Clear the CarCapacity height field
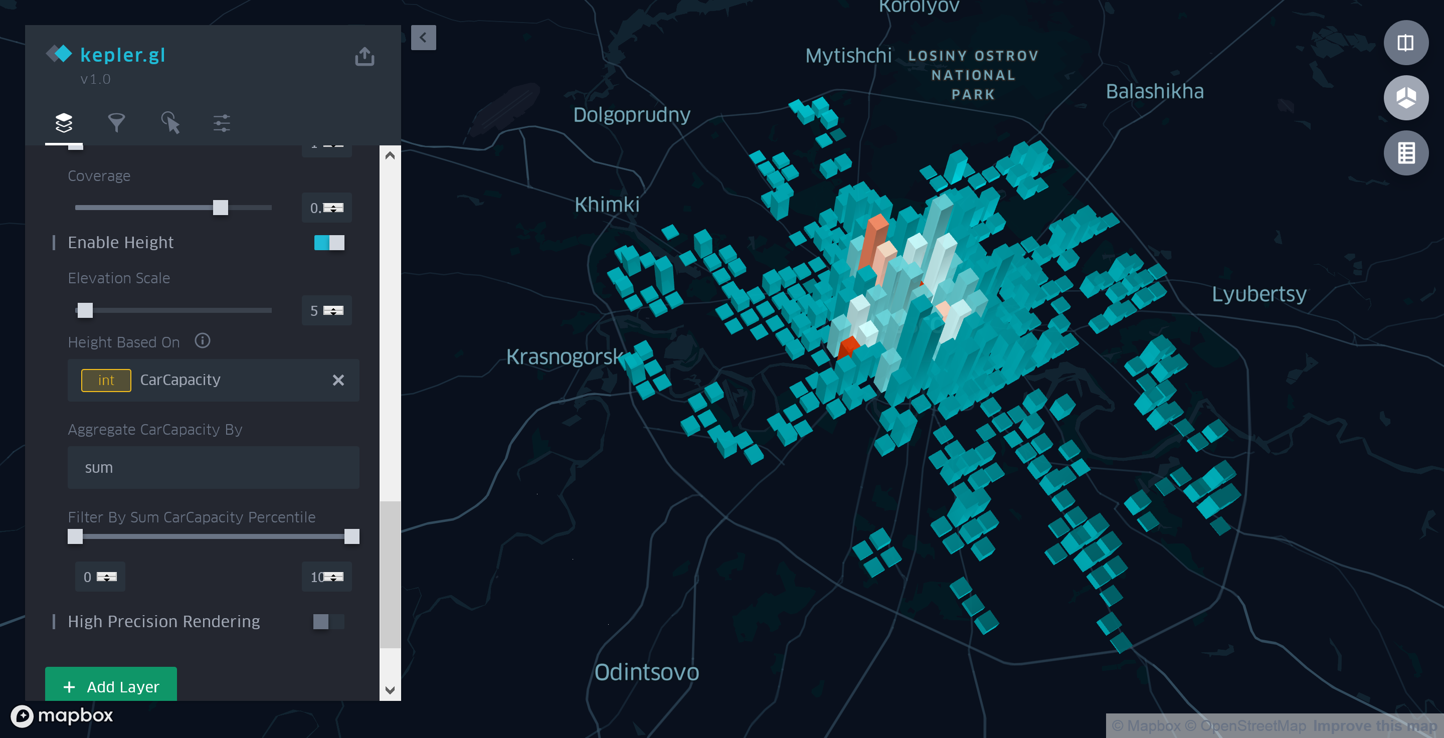The height and width of the screenshot is (738, 1444). pyautogui.click(x=338, y=381)
